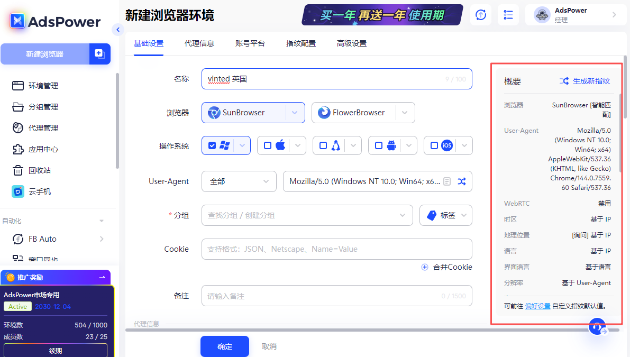Viewport: 630px width, 357px height.
Task: Copy the User-Agent via the copy icon
Action: pyautogui.click(x=447, y=181)
